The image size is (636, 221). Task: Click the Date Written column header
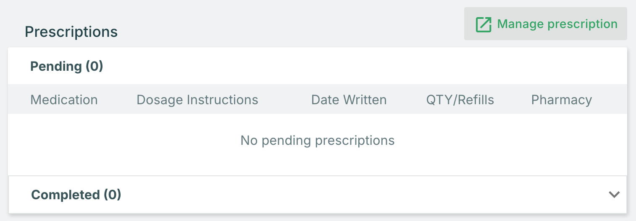pyautogui.click(x=349, y=100)
